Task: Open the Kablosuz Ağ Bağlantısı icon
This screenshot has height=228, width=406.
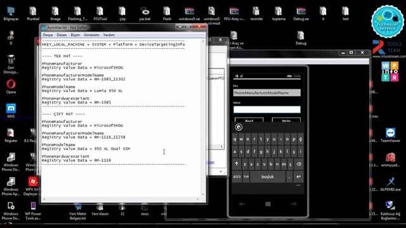Action: [x=390, y=211]
